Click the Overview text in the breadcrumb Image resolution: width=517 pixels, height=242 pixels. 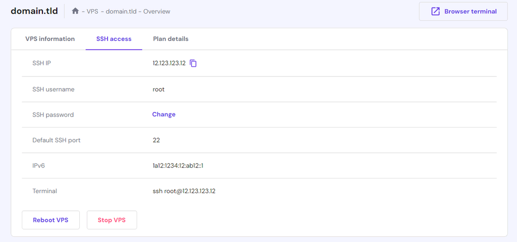(x=157, y=12)
